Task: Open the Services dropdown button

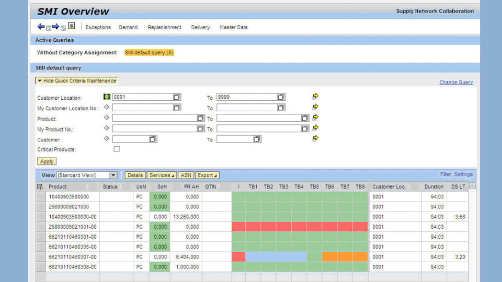Action: tap(162, 175)
